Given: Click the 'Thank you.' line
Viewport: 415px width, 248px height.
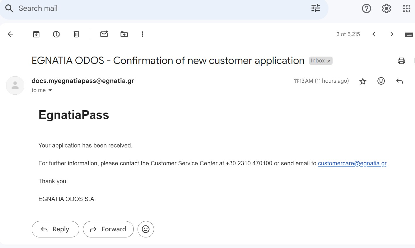Looking at the screenshot, I should 53,181.
